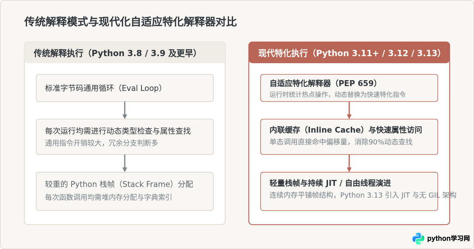The width and height of the screenshot is (474, 249).
Task: Click 运行时统计热点操作，动态替换为快速特化指令
Action: pos(337,95)
